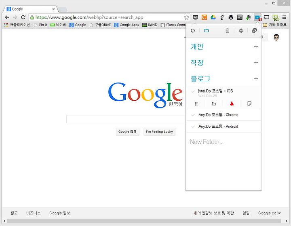The height and width of the screenshot is (226, 291).
Task: Open the Pin It bookmark
Action: [40, 25]
